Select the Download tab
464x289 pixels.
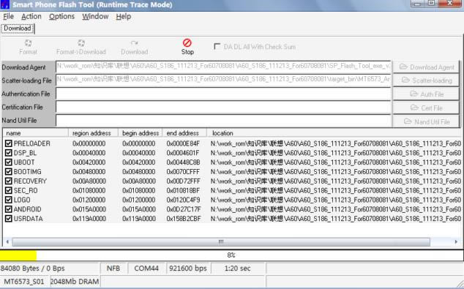(18, 29)
